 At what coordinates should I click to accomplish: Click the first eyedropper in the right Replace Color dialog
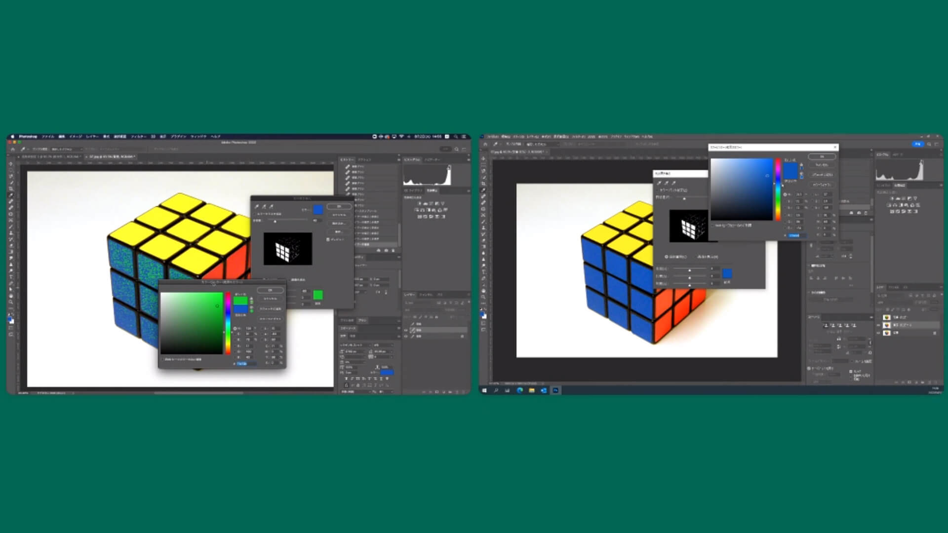[659, 183]
